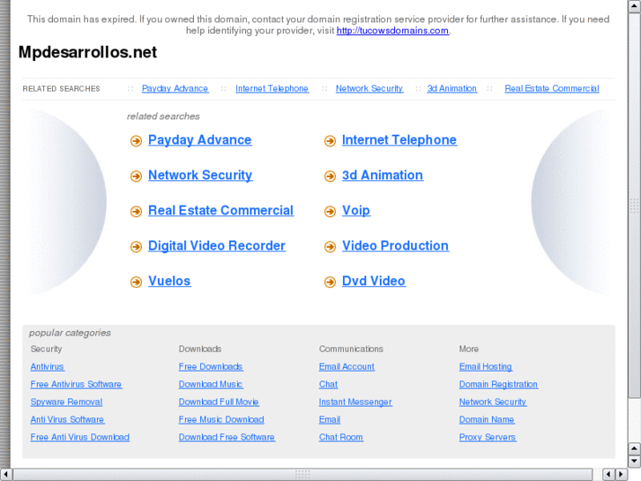Open the tucowsdomains.com link
Screen dimensions: 641x481
click(392, 31)
